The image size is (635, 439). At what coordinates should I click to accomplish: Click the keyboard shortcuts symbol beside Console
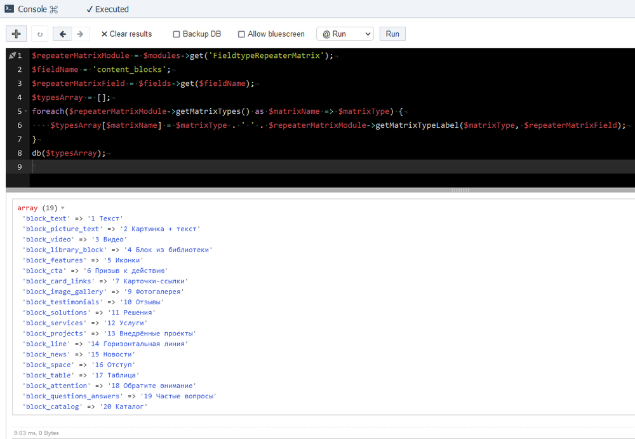(53, 10)
